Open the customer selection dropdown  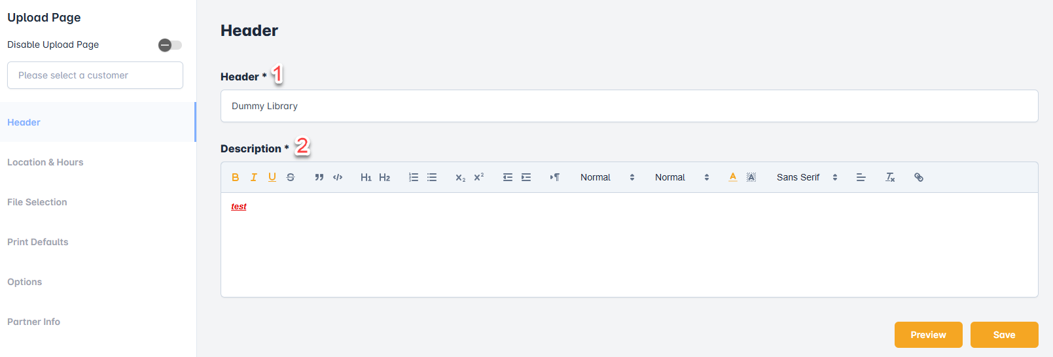pos(95,75)
